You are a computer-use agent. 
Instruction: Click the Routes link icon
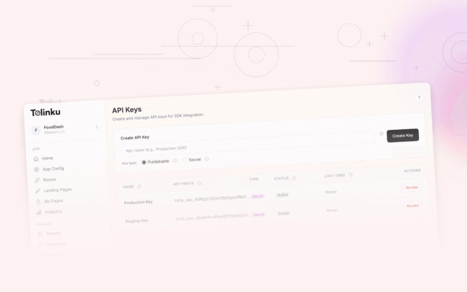(x=37, y=180)
